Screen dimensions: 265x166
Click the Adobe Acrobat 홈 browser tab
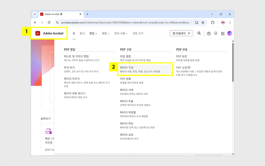pos(61,14)
